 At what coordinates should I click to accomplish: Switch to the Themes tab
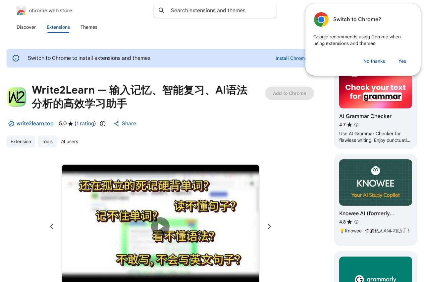pos(89,27)
